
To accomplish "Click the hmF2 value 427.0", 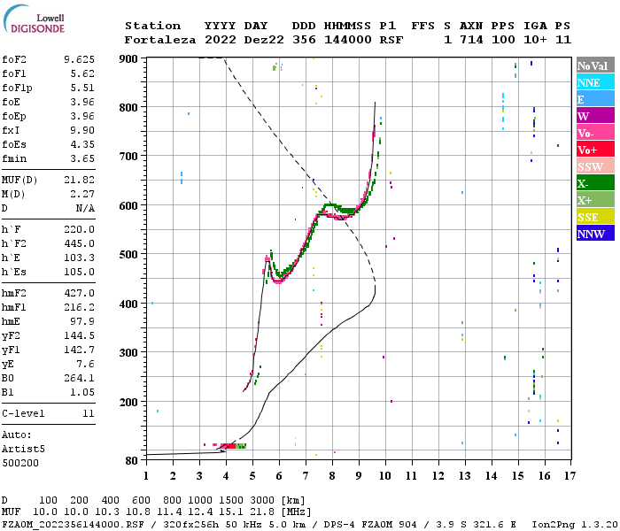I will click(79, 294).
